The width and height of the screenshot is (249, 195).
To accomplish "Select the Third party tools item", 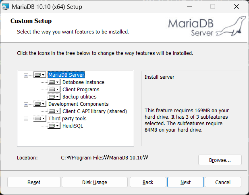I will pos(67,119).
